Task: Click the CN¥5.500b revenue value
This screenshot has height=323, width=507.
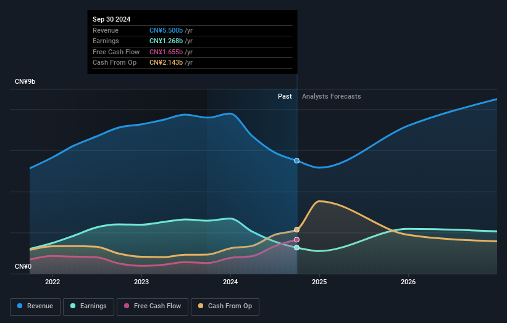Action: (166, 30)
